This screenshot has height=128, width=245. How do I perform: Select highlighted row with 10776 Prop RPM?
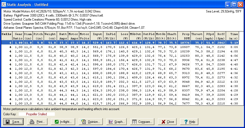[122, 43]
